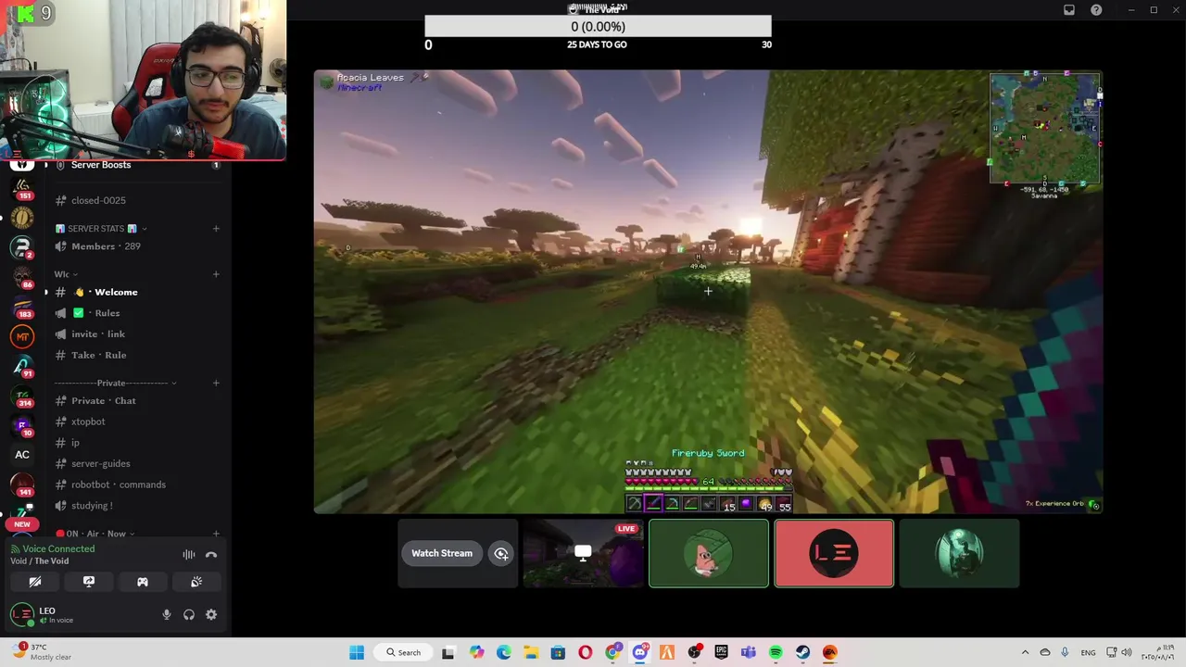Open the orange MT server icon

(22, 336)
